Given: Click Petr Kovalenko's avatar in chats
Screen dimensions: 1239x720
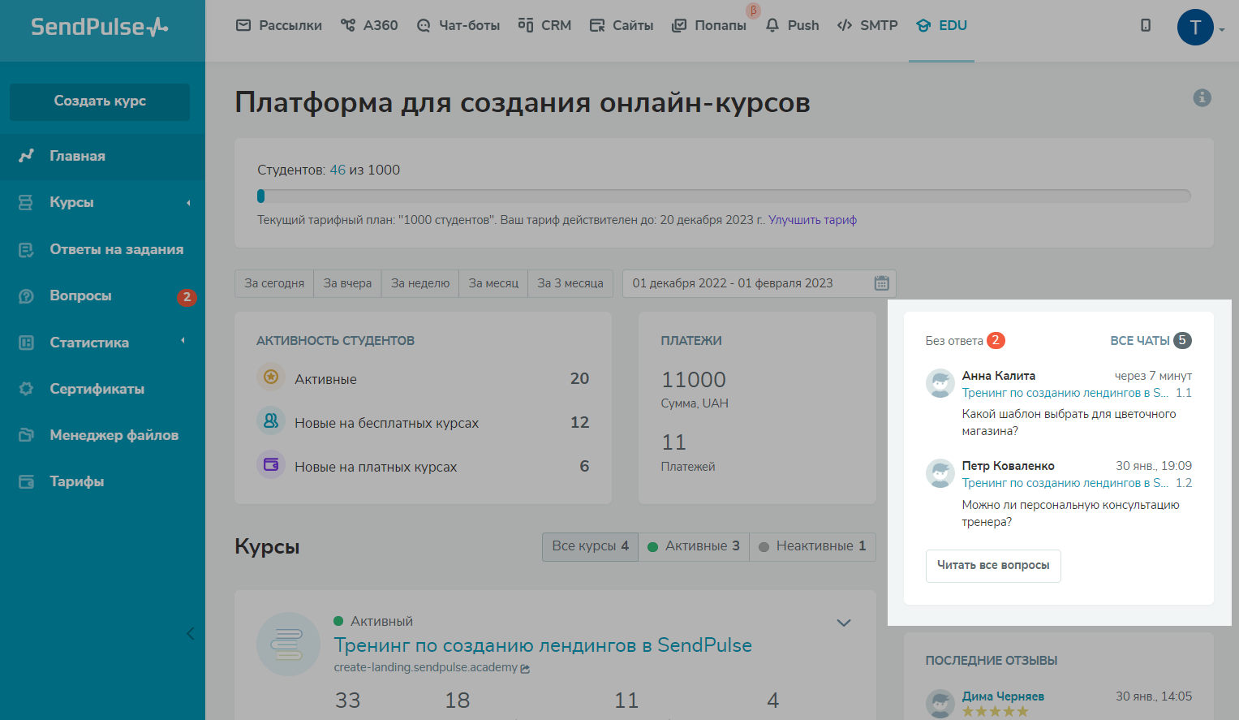Looking at the screenshot, I should (x=940, y=473).
